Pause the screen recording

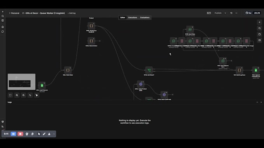coord(13,134)
